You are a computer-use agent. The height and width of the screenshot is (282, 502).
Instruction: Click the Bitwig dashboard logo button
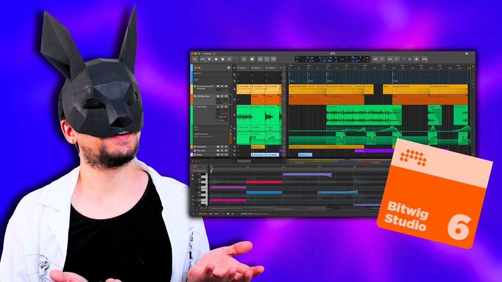point(333,53)
